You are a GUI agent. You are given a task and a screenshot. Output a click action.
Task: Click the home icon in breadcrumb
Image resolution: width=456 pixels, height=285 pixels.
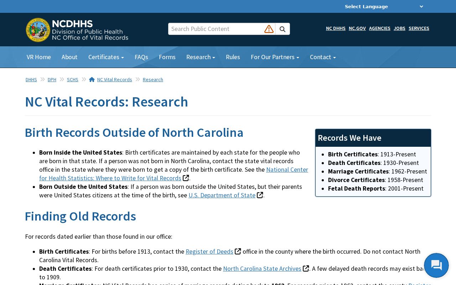coord(92,79)
